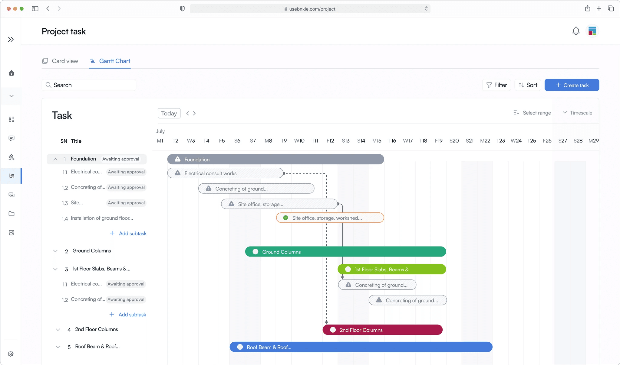Open the chat messages icon in sidebar
The width and height of the screenshot is (620, 365).
[x=12, y=138]
